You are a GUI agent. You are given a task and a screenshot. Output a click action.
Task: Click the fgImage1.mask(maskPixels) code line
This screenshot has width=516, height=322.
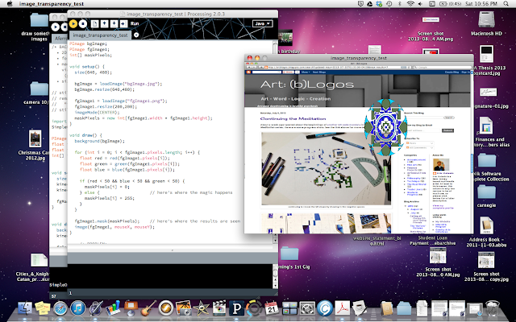click(x=107, y=221)
